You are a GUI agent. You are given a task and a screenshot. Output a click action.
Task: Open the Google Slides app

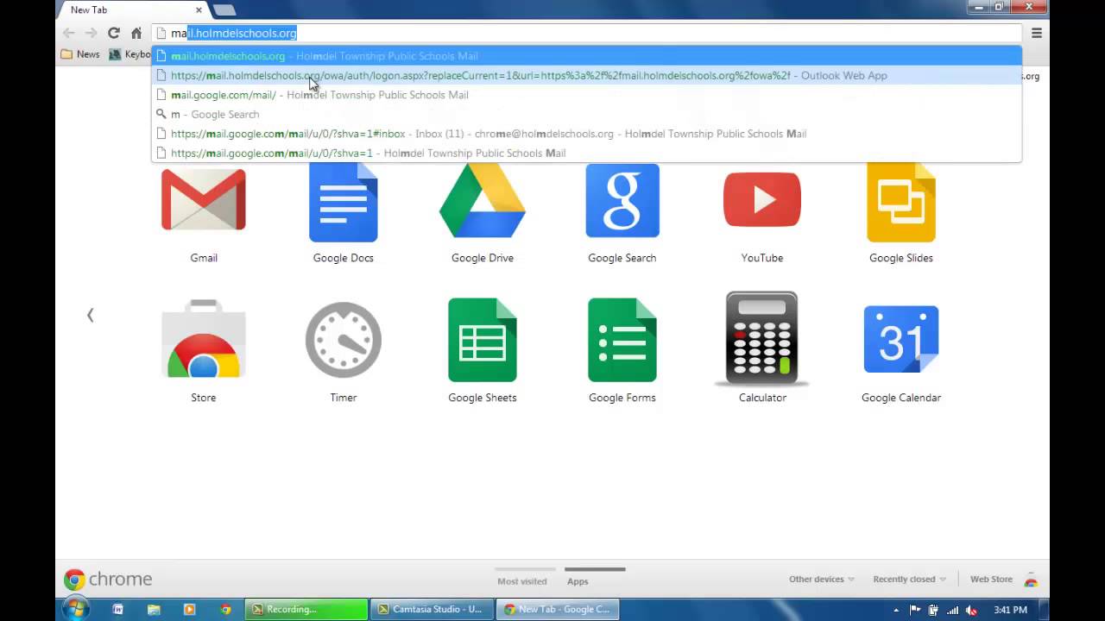(901, 202)
